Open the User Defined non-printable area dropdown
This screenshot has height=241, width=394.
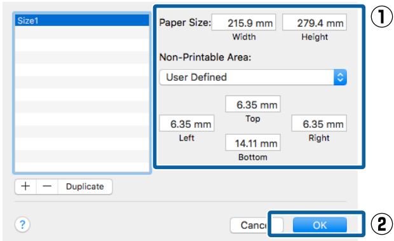[x=253, y=77]
